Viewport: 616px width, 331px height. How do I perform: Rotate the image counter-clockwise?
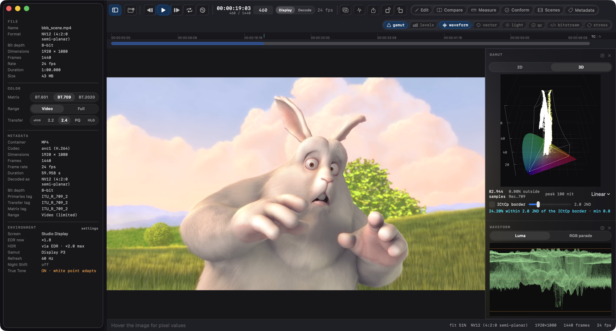click(388, 10)
